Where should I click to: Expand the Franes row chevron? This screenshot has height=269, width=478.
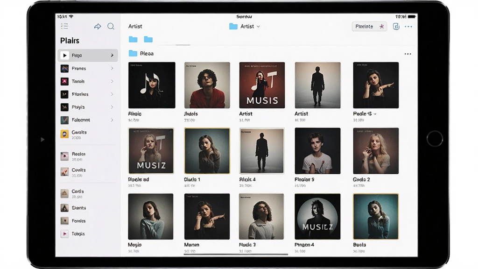112,68
